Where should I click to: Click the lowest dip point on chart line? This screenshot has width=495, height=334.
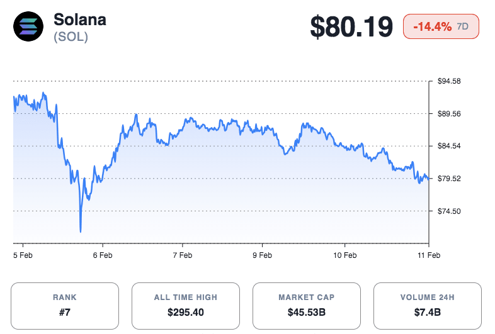point(81,231)
